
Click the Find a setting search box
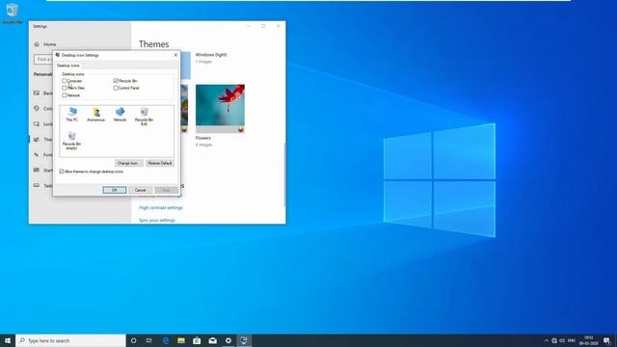(43, 59)
